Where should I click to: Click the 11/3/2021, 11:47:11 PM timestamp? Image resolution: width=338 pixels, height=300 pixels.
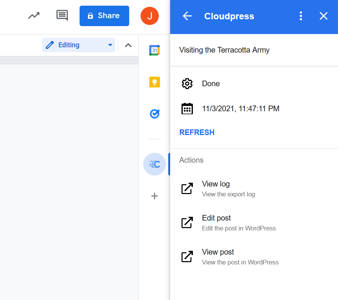click(241, 109)
